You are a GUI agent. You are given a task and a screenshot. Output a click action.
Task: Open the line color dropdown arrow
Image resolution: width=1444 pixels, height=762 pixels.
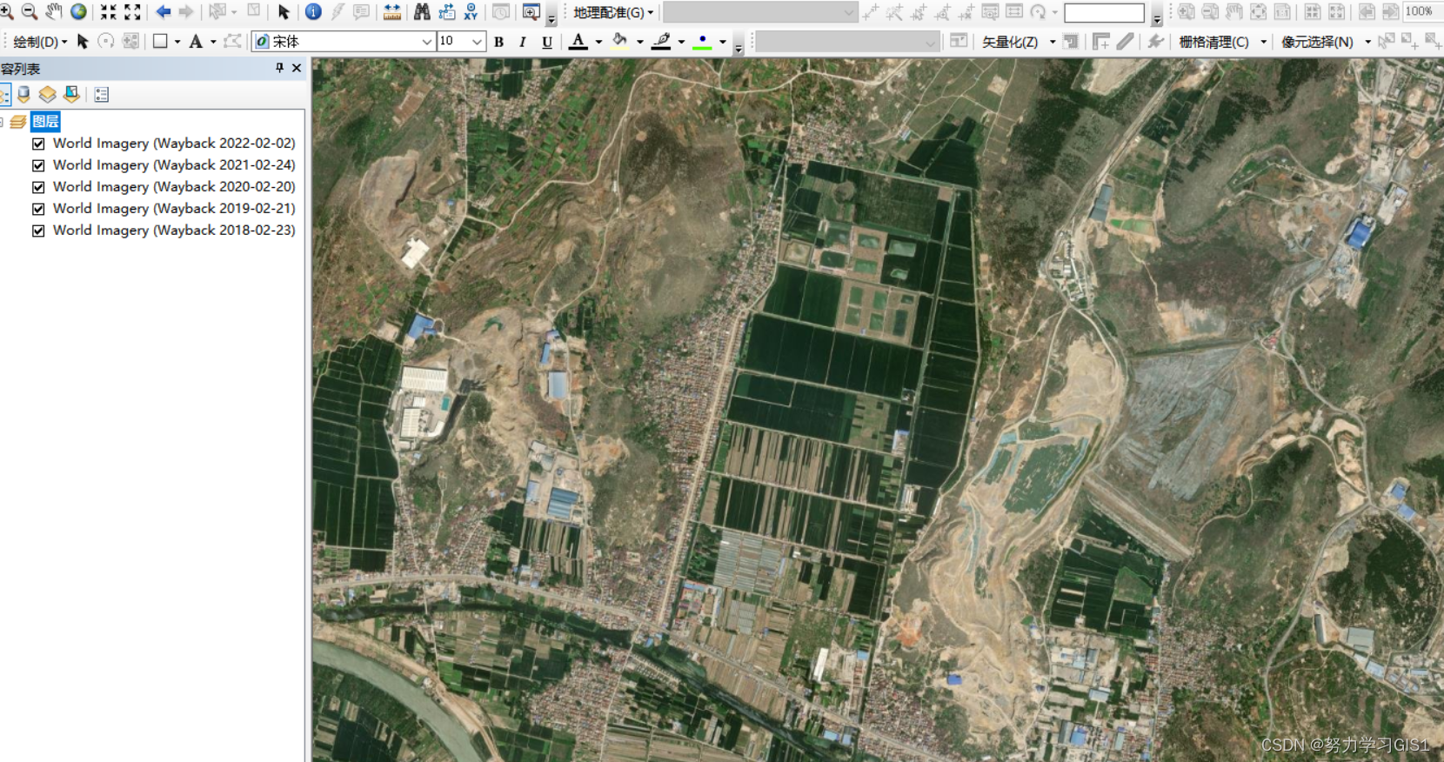point(681,41)
